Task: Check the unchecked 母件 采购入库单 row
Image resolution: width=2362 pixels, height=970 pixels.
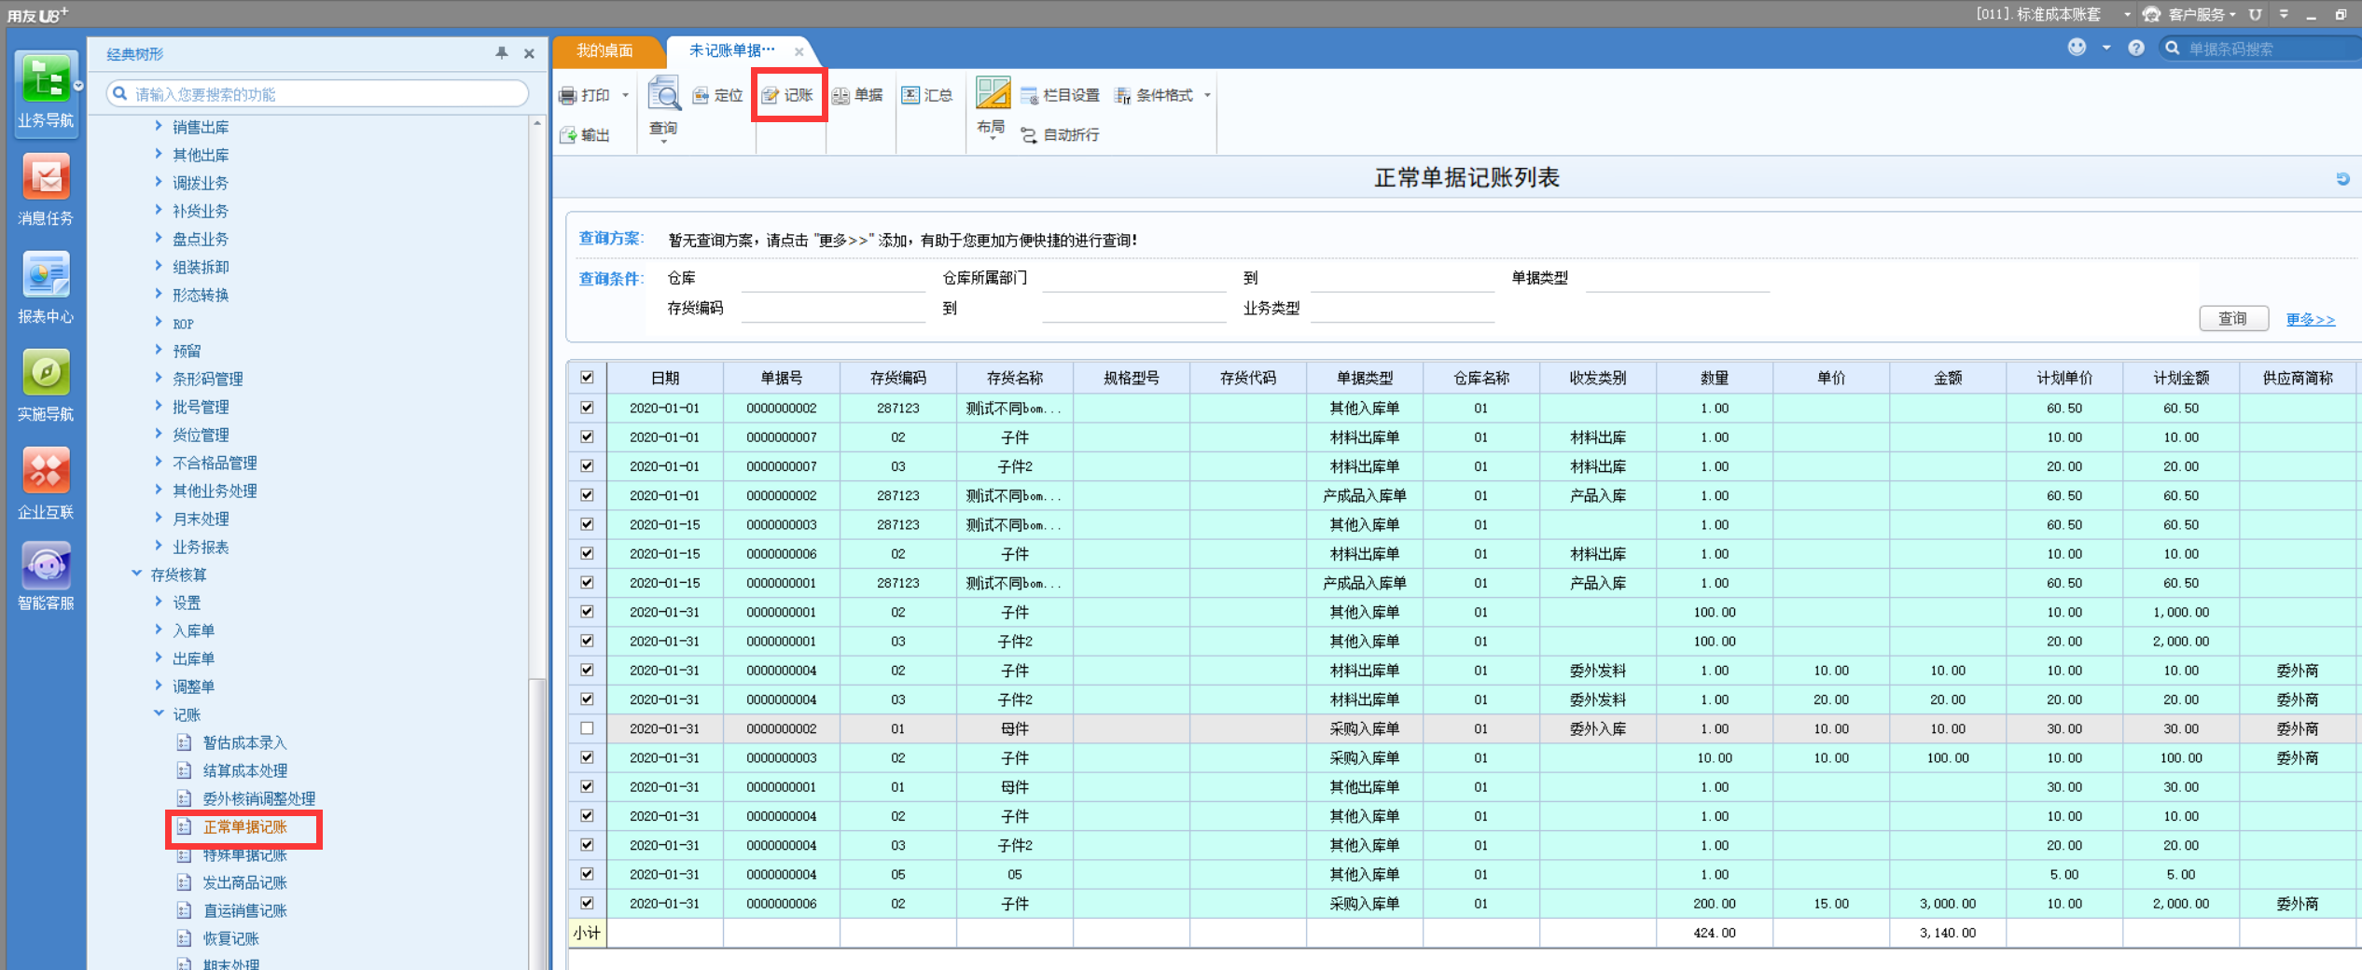Action: click(587, 728)
